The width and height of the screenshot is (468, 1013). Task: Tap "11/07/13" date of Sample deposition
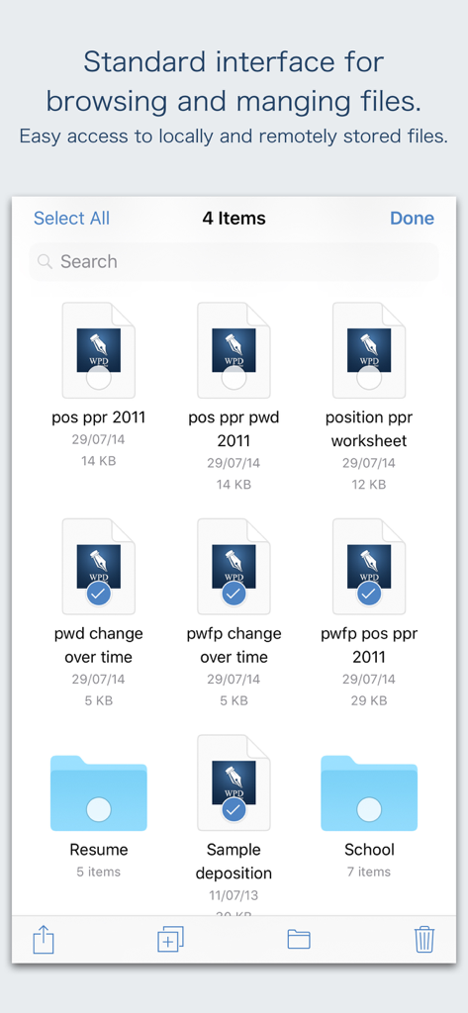pos(234,895)
